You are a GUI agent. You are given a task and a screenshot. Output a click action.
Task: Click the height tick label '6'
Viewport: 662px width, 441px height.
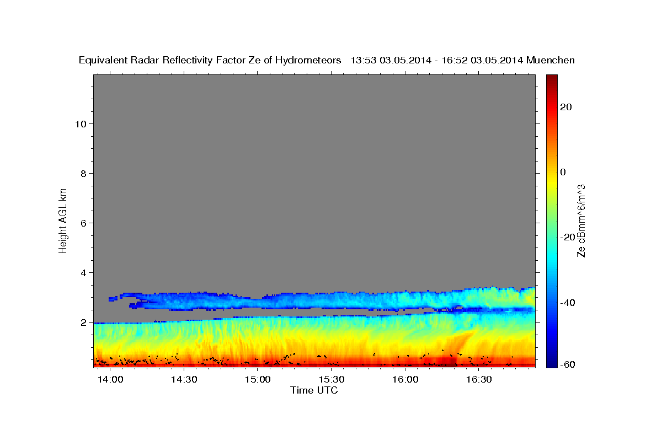coord(83,223)
